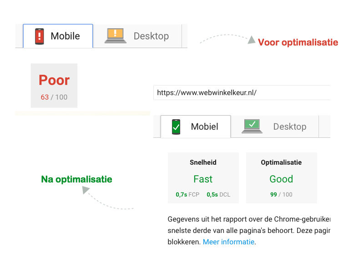This screenshot has width=364, height=273.
Task: Click the red Poor score label
Action: [x=54, y=80]
